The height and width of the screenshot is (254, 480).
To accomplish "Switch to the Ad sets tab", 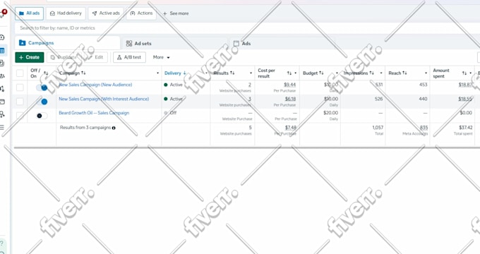I will click(x=174, y=44).
